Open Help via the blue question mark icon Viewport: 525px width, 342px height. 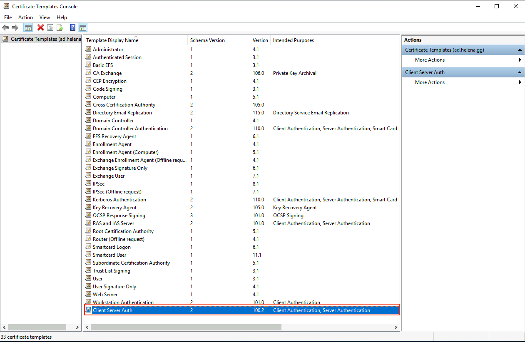click(x=73, y=28)
